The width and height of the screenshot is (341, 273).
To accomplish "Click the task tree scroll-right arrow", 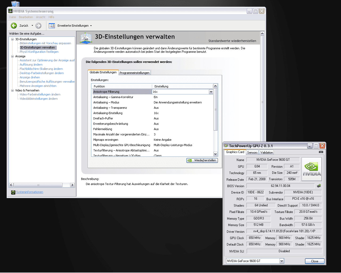I will click(72, 185).
